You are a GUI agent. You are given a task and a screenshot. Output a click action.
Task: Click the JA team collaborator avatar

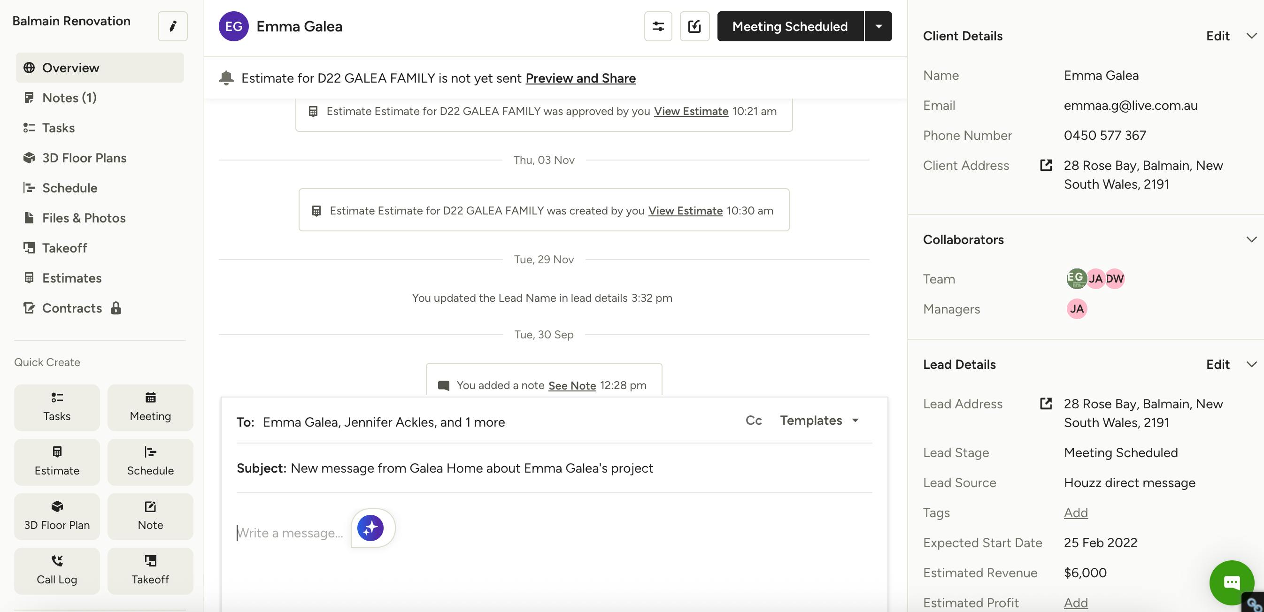tap(1096, 278)
